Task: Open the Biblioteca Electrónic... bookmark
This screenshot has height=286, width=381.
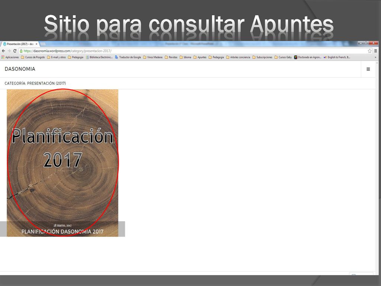Action: tap(99, 57)
